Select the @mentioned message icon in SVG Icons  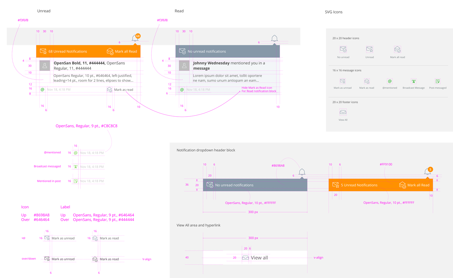click(389, 81)
